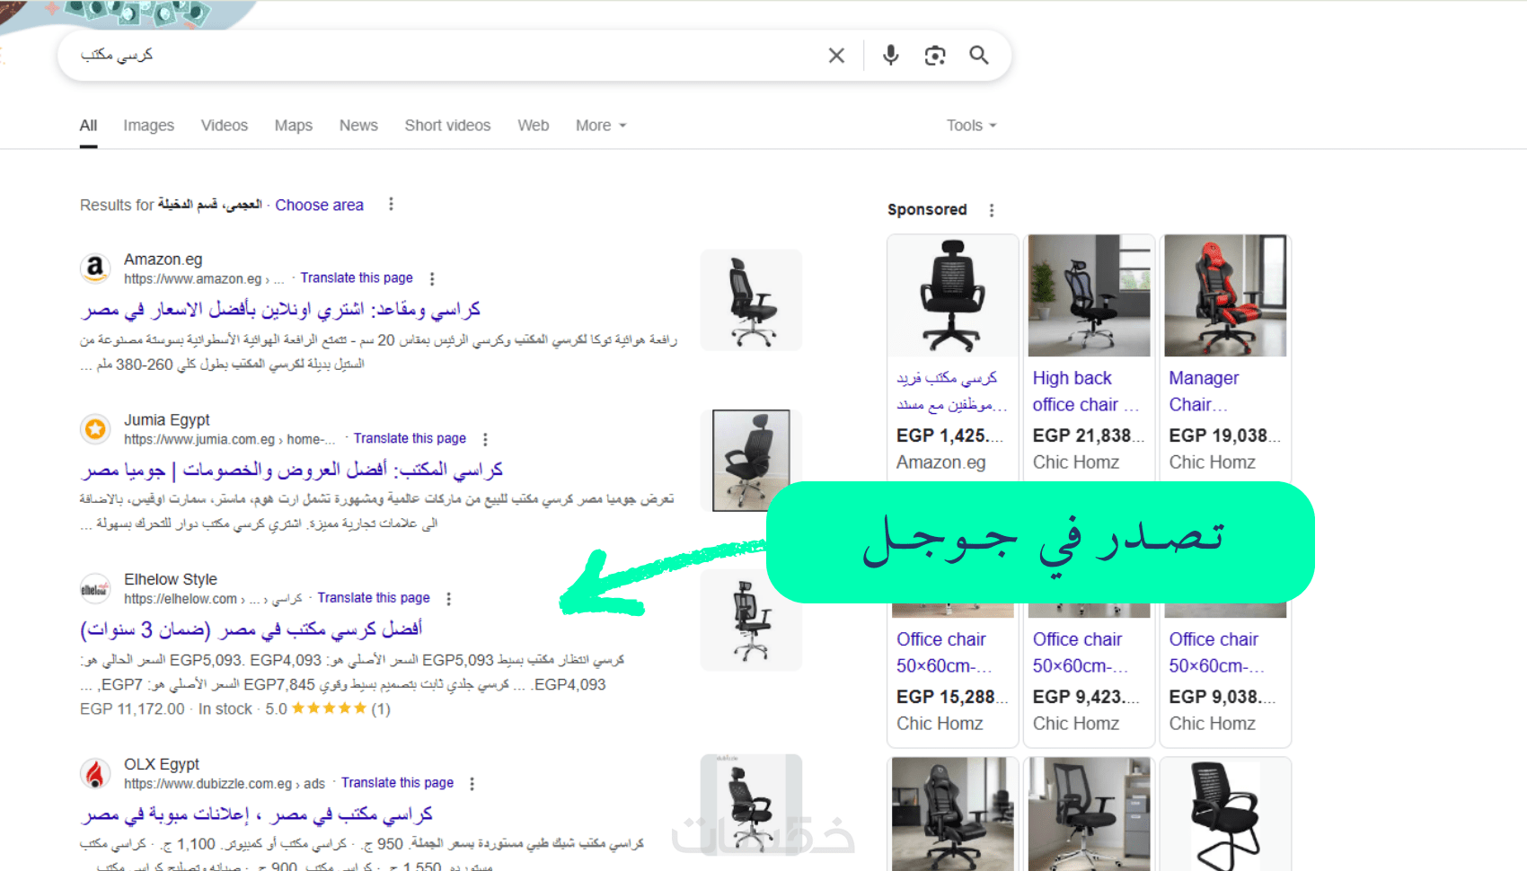Open bottom-row mesh swivel chair ad image

coord(1089,814)
